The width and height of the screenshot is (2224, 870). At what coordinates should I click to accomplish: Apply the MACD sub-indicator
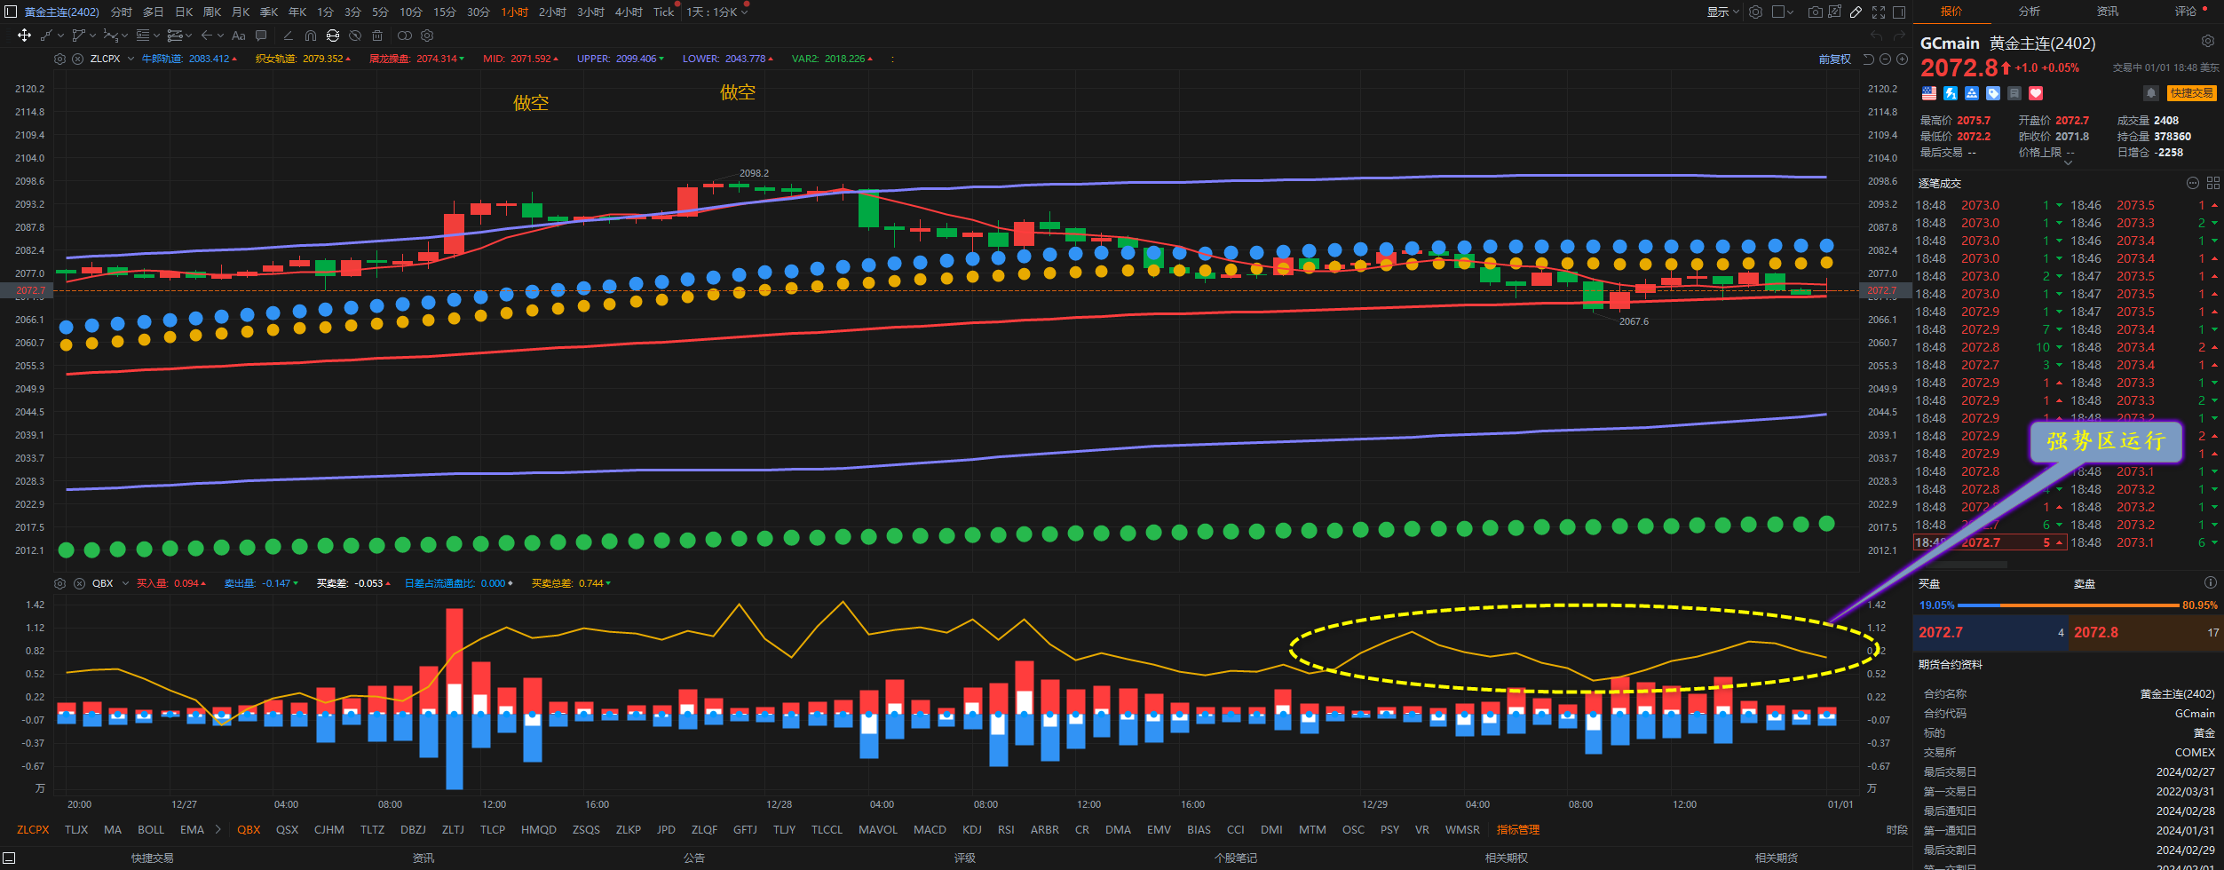tap(930, 829)
